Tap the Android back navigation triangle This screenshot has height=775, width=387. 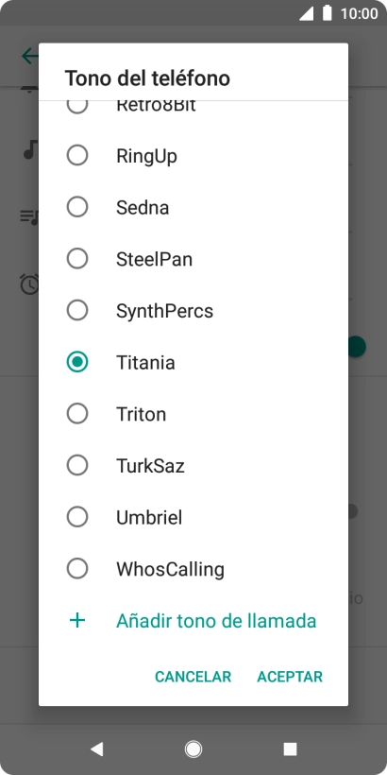(96, 749)
